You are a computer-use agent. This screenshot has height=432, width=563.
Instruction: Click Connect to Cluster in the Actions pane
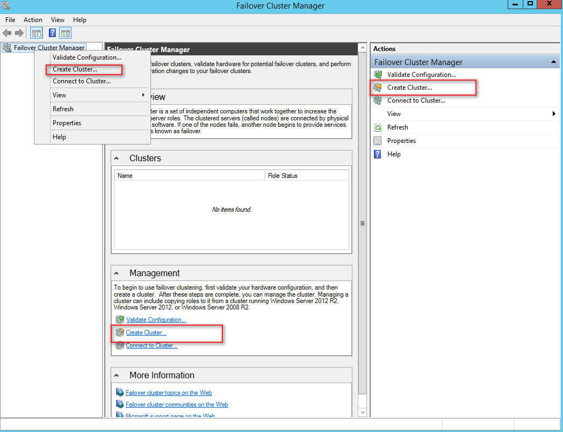416,100
